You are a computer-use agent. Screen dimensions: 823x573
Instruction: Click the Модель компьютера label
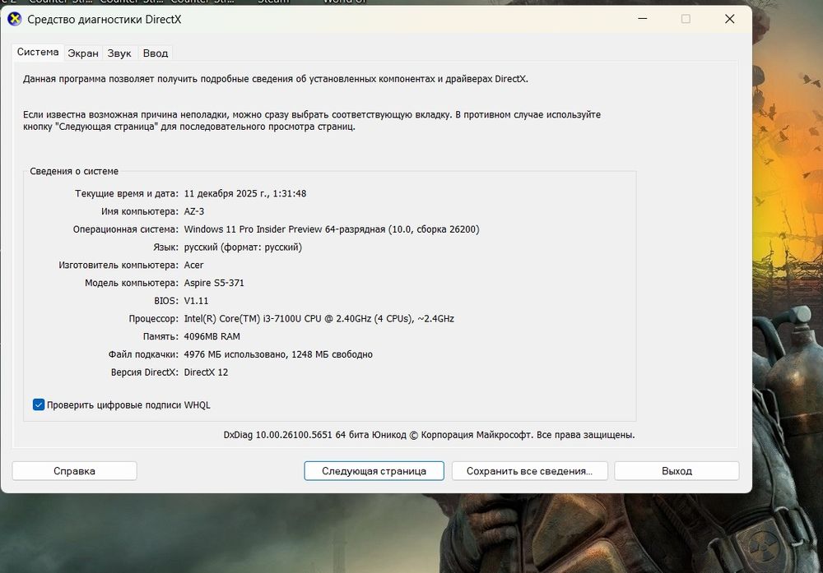click(x=132, y=283)
